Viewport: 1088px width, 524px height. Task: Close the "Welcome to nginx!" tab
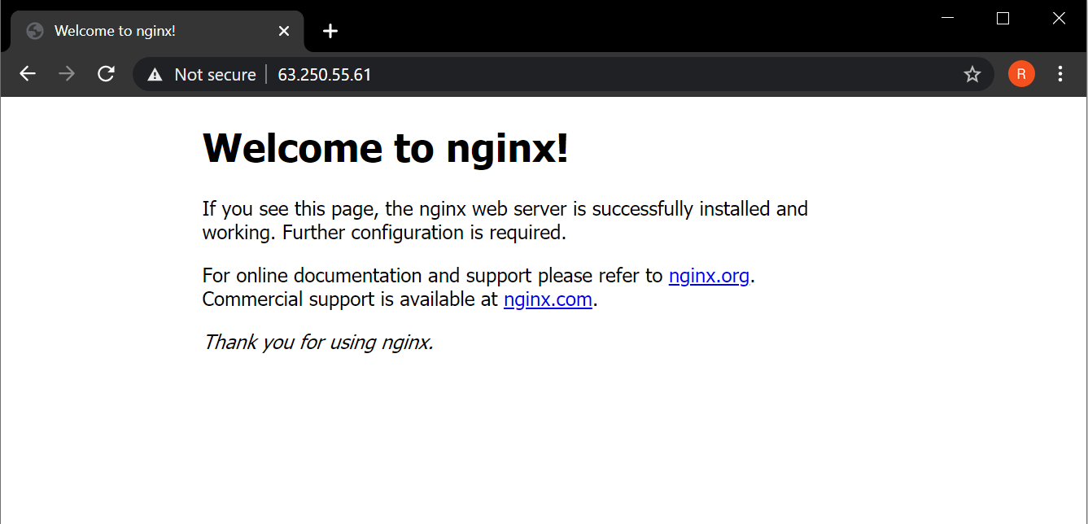[284, 31]
